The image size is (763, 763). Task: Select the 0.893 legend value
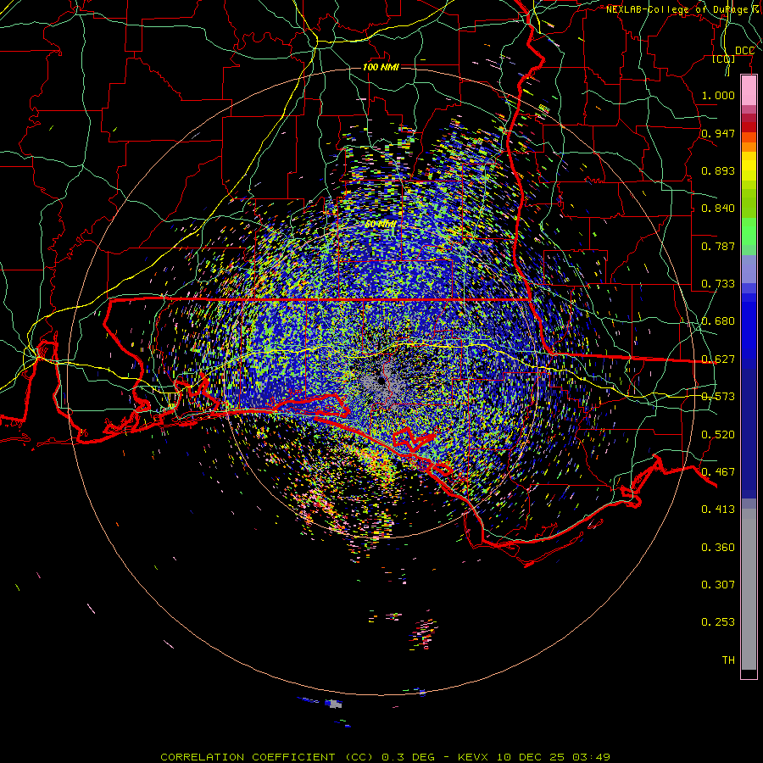click(x=718, y=170)
